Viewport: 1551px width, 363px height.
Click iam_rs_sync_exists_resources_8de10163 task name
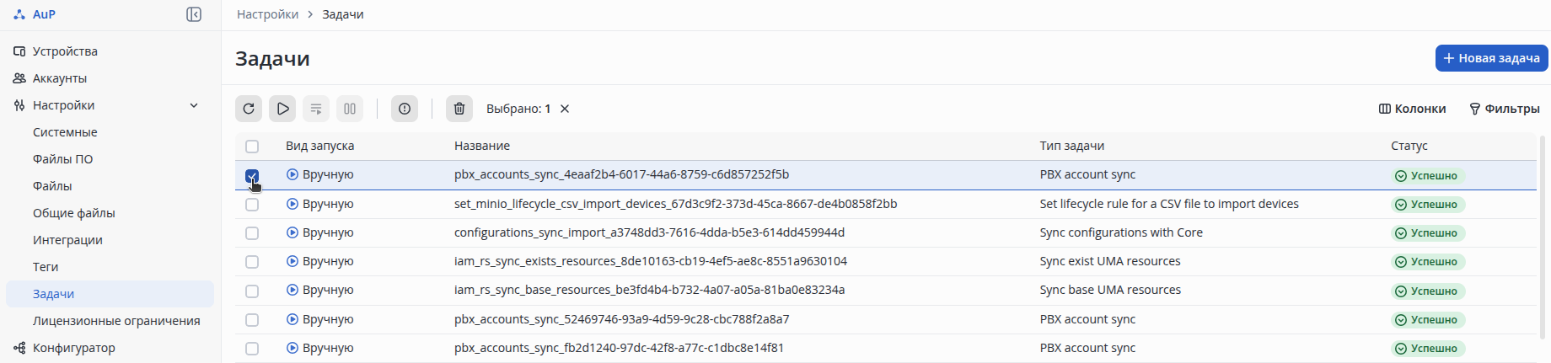pyautogui.click(x=651, y=261)
